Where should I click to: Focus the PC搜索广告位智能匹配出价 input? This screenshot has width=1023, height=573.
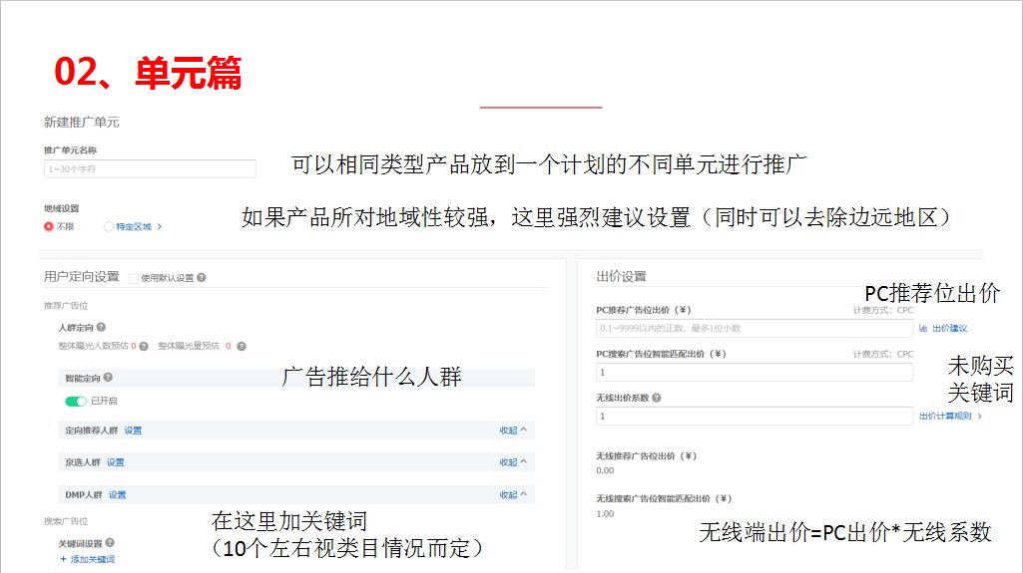pos(755,373)
